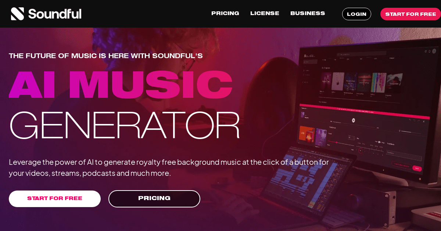Click the white Start For Free hero button

click(x=55, y=199)
